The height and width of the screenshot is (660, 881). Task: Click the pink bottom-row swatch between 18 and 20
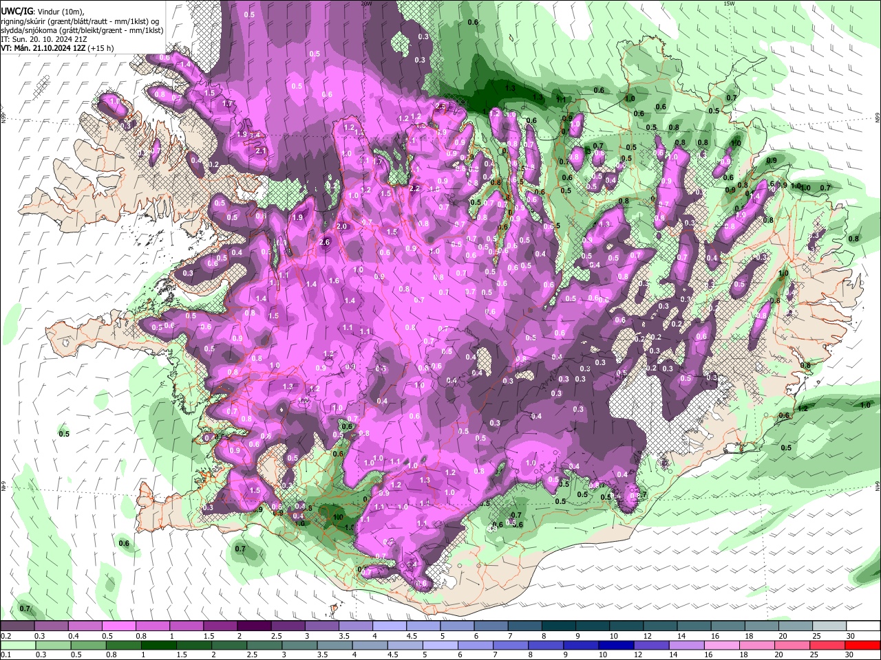(x=757, y=645)
